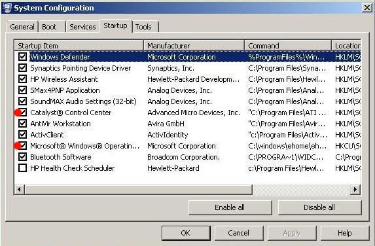Click the right scroll arrow of the list
375x246 pixels.
coord(355,190)
